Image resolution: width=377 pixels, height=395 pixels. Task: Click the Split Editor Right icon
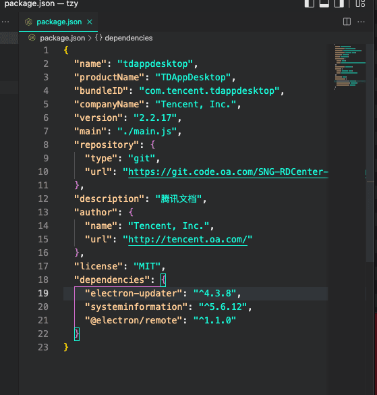pyautogui.click(x=347, y=22)
